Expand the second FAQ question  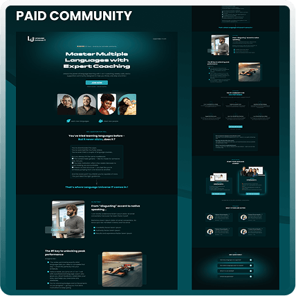tap(235, 266)
